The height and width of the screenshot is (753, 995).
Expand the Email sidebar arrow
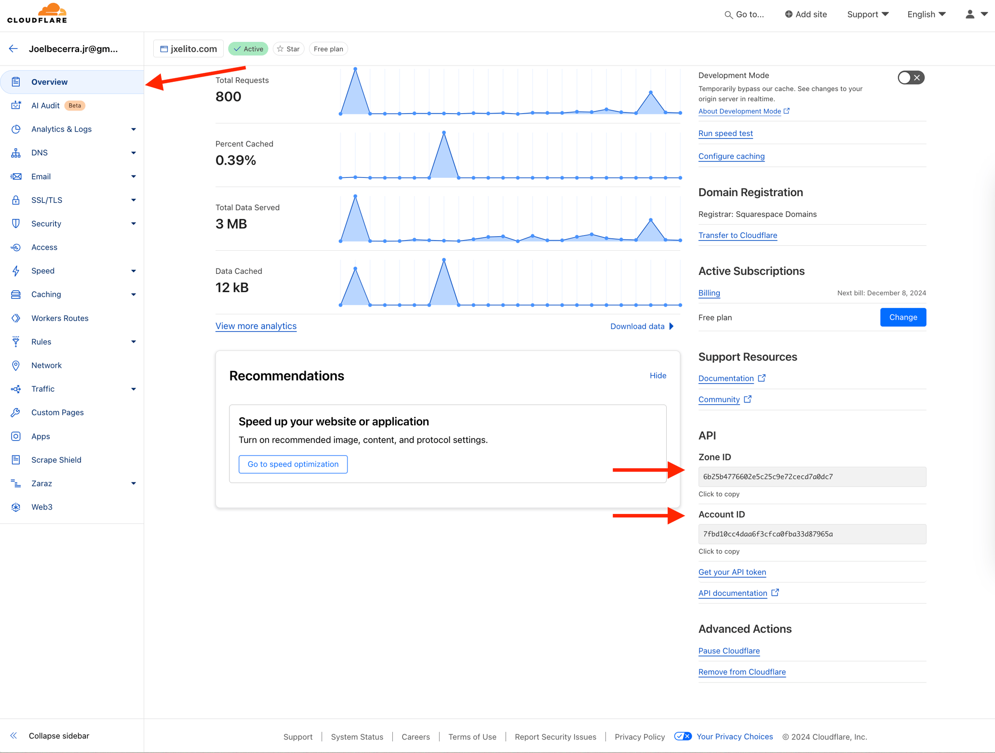click(x=134, y=176)
